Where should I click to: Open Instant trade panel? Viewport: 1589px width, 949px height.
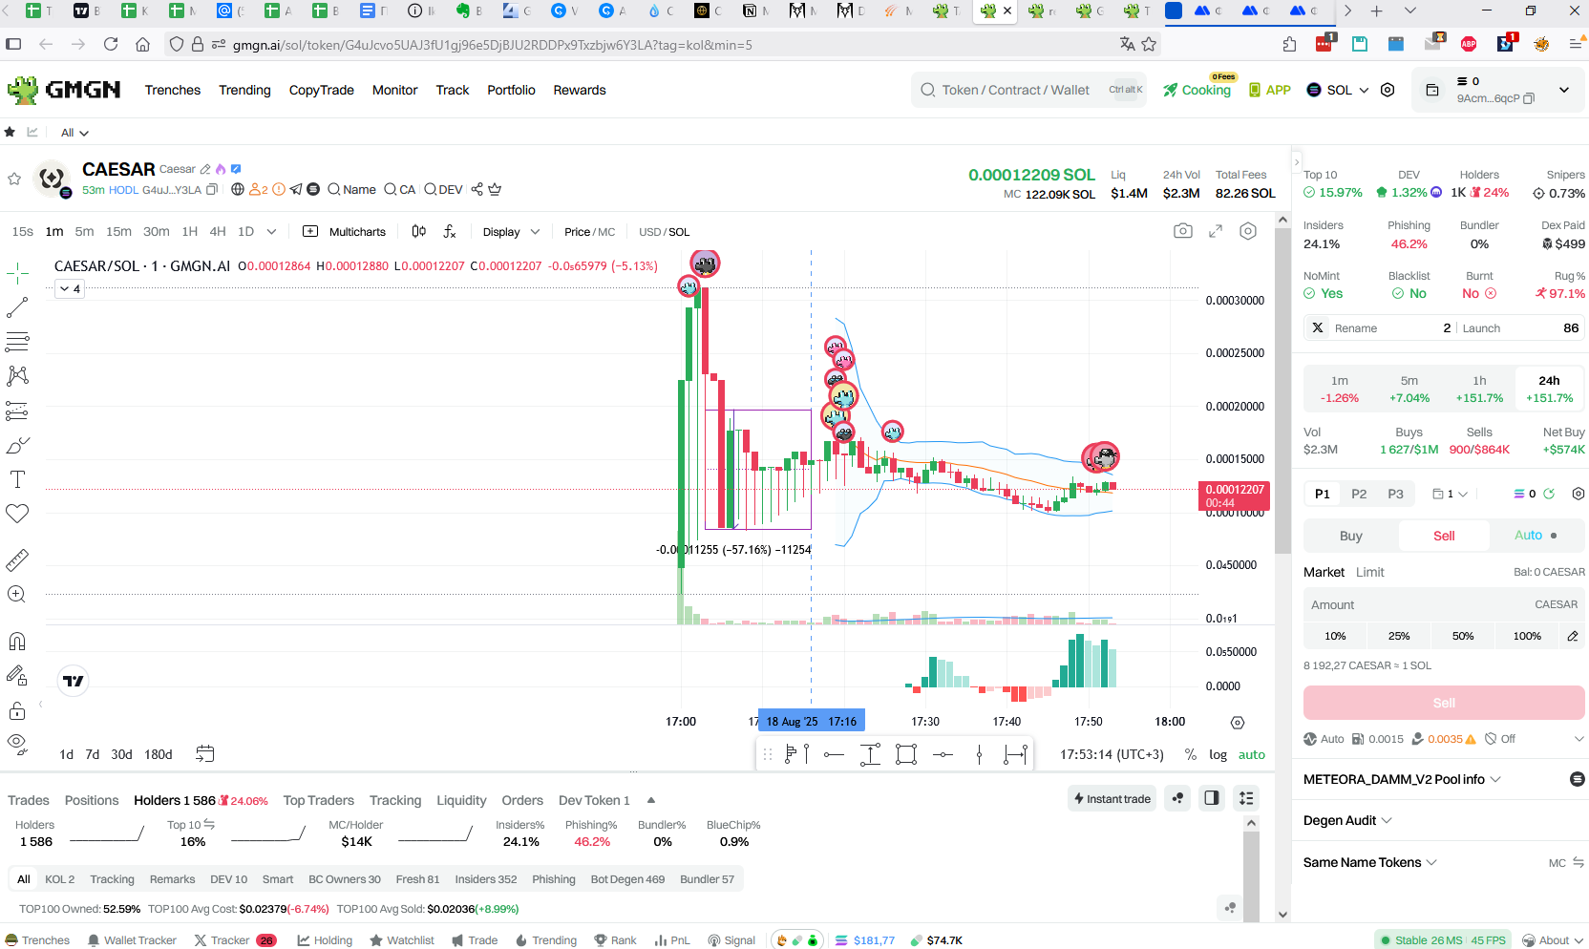point(1112,798)
